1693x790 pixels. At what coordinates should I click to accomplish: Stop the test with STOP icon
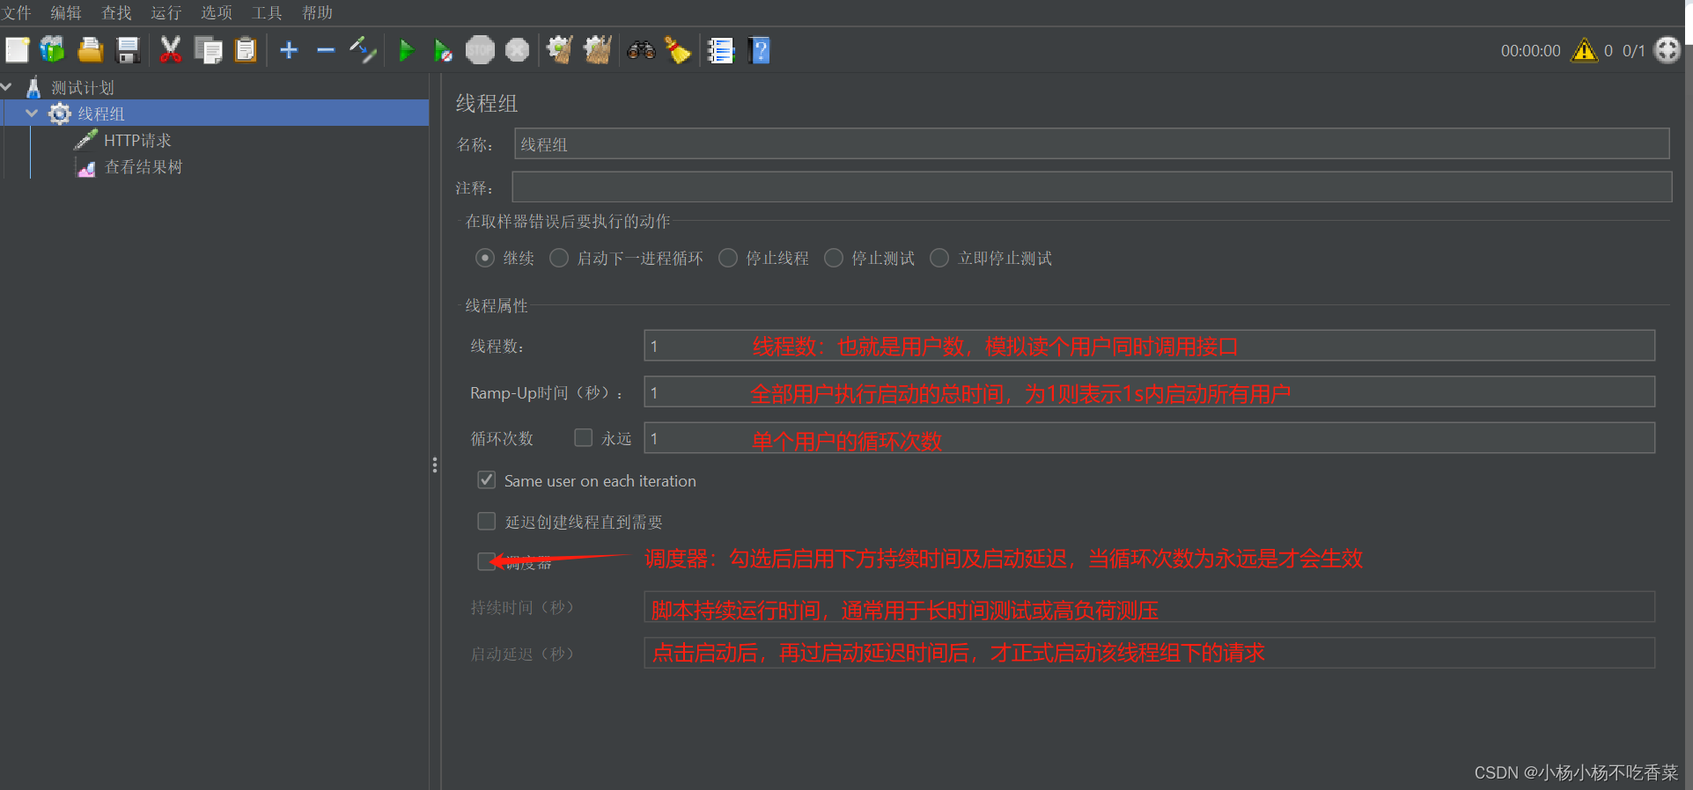click(480, 50)
